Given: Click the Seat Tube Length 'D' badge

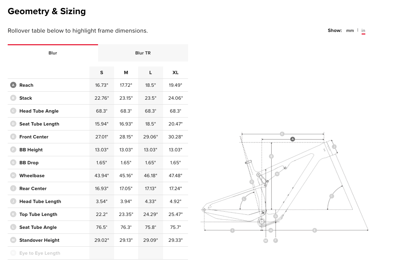Looking at the screenshot, I should pyautogui.click(x=13, y=124).
